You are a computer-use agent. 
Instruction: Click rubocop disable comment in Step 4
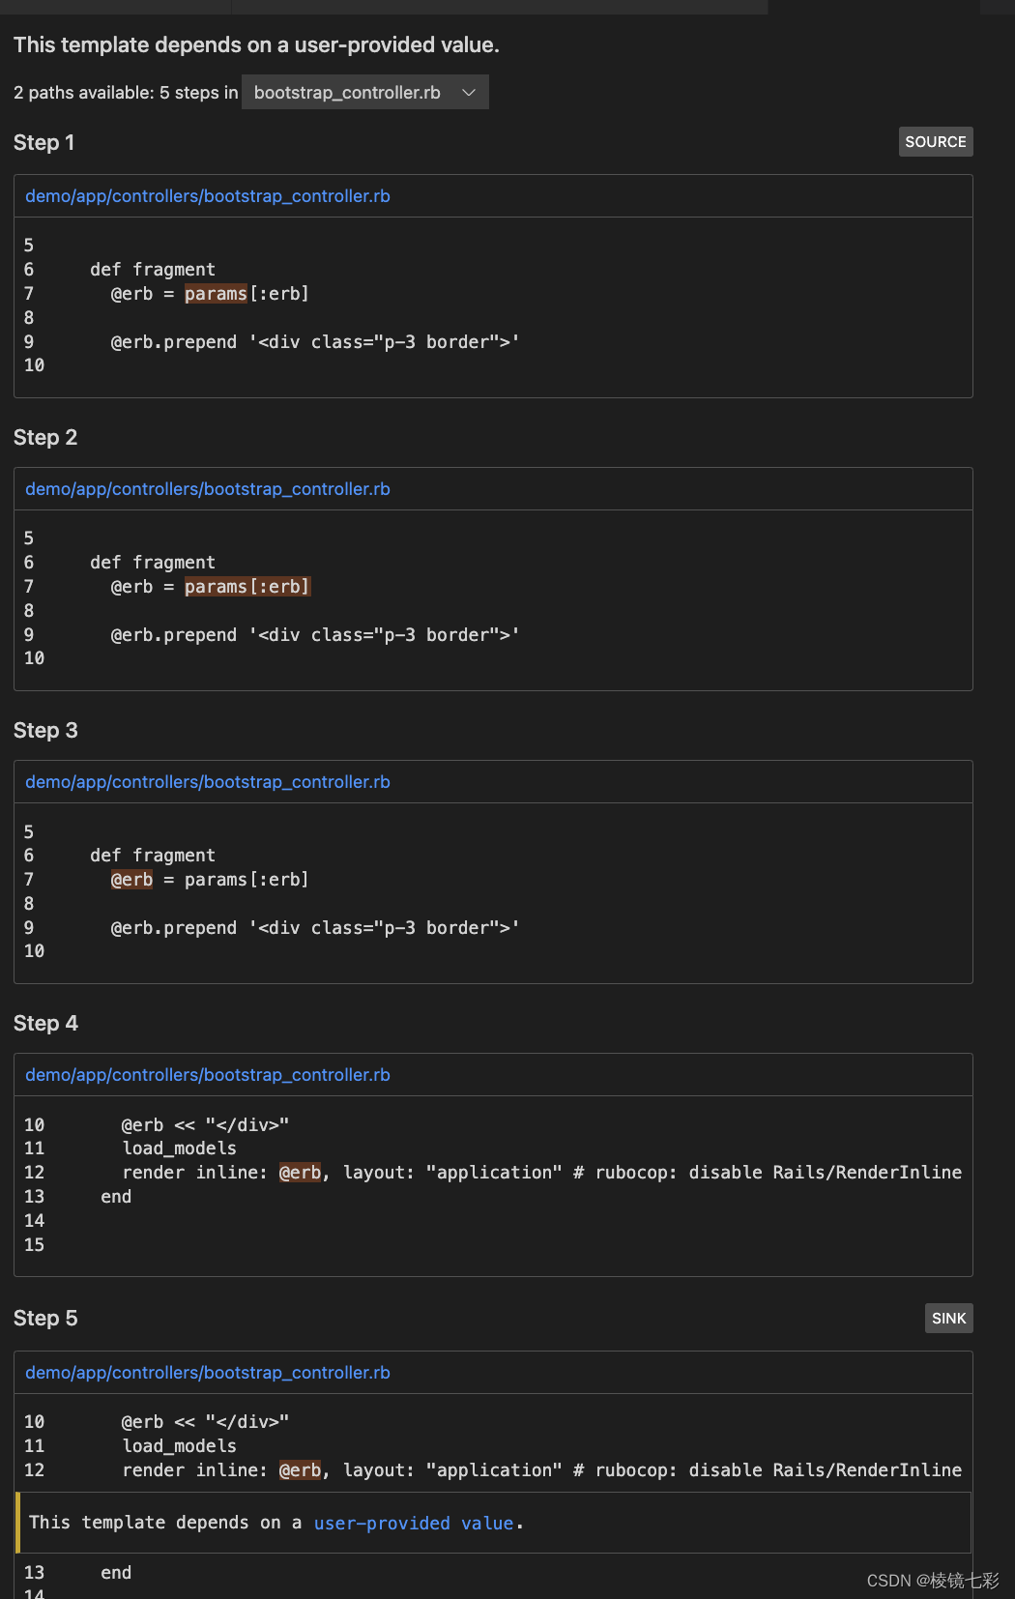point(768,1173)
